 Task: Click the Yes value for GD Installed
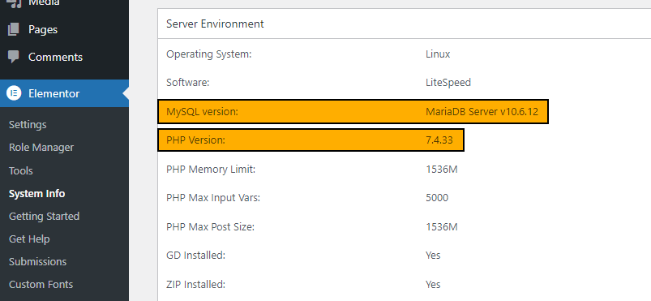(x=433, y=256)
